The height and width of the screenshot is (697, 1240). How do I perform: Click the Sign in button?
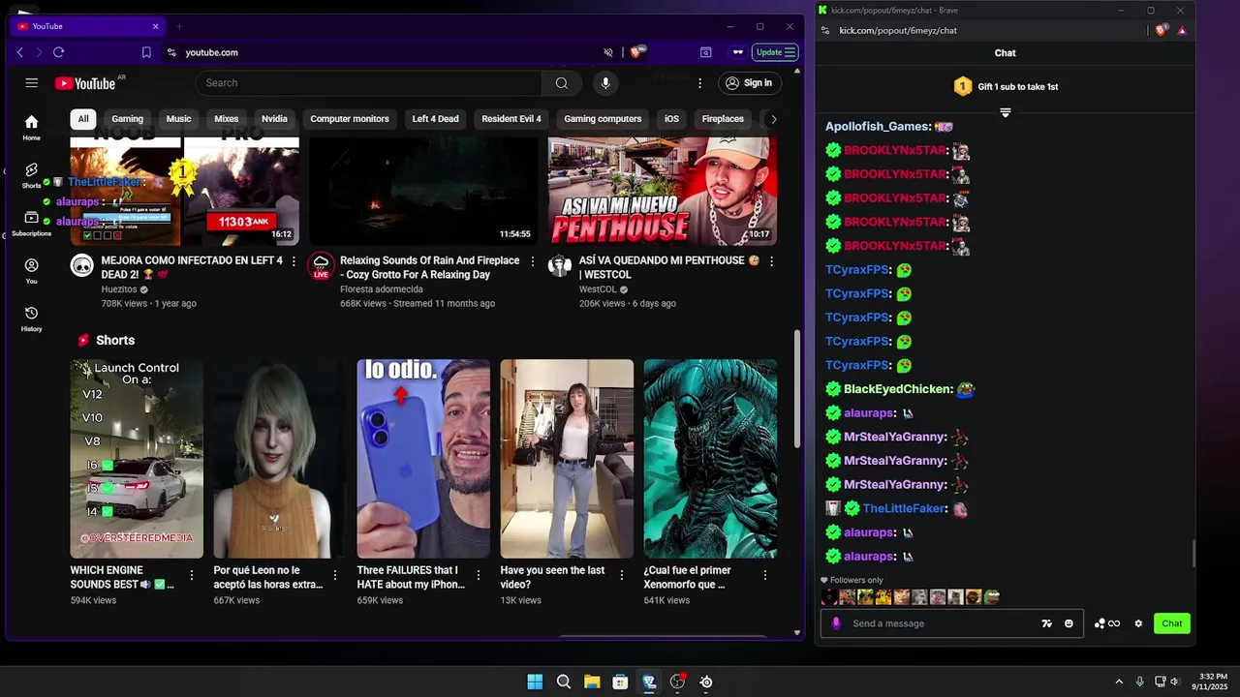[x=749, y=83]
